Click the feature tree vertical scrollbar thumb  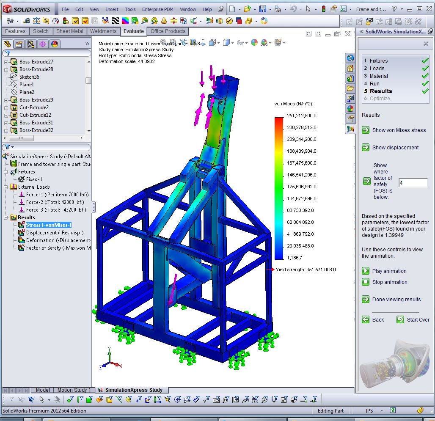pos(88,80)
